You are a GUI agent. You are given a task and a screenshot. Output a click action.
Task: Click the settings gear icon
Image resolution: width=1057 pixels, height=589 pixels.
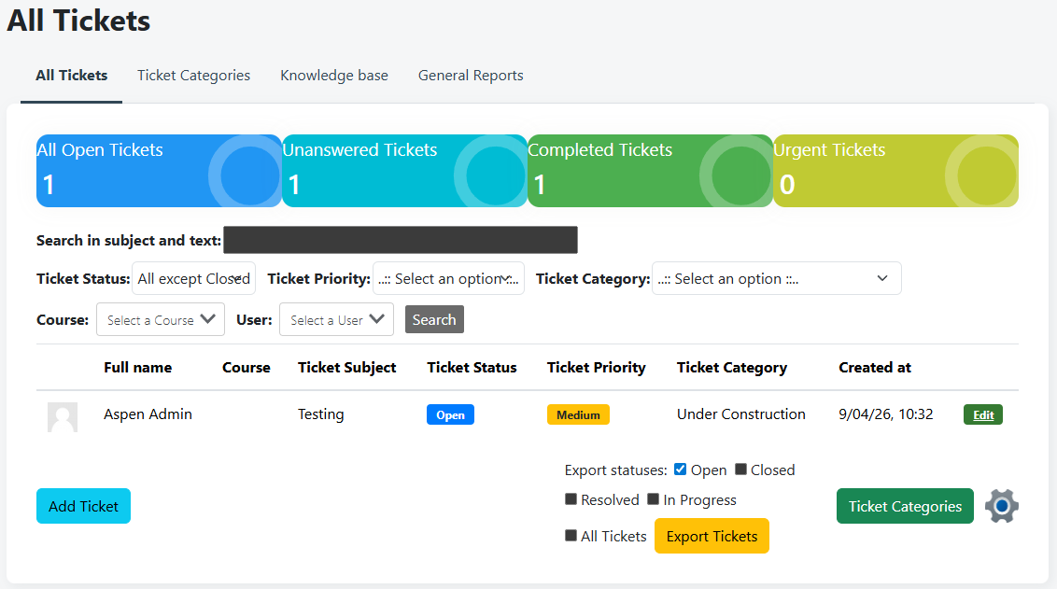(x=1002, y=506)
